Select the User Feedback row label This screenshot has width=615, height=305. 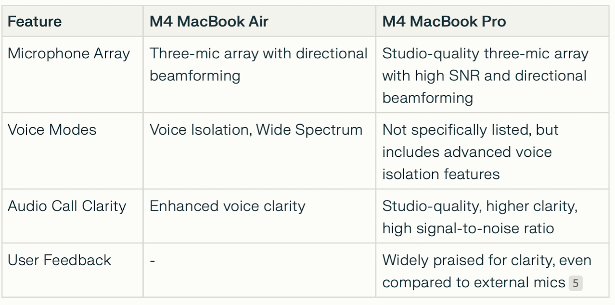[59, 260]
